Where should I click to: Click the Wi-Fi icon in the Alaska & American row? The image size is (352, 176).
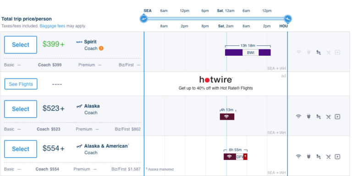(298, 156)
